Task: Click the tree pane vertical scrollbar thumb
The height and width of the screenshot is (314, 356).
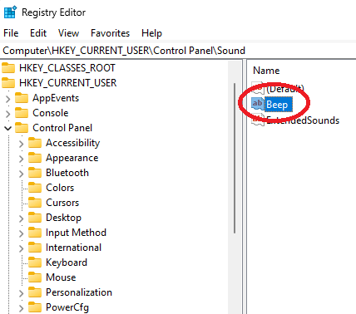Action: pos(235,158)
